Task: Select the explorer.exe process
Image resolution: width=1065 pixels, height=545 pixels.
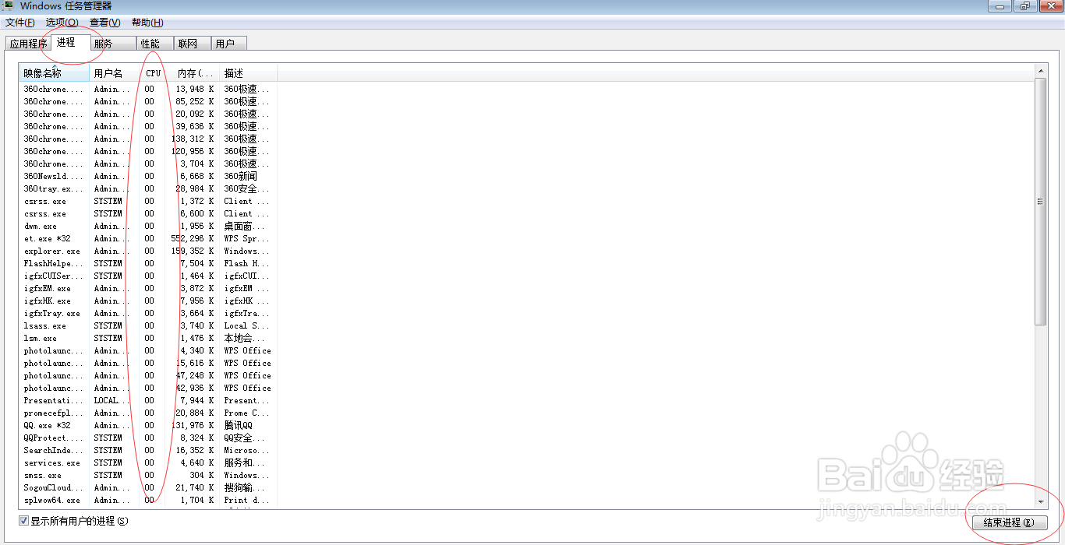Action: click(148, 251)
